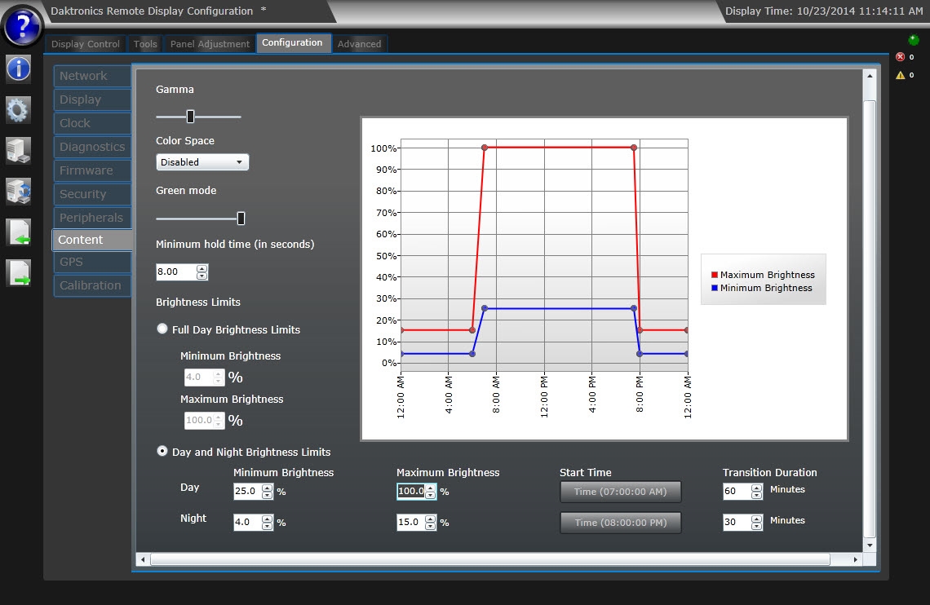
Task: Select Day and Night Brightness Limits option
Action: click(162, 451)
